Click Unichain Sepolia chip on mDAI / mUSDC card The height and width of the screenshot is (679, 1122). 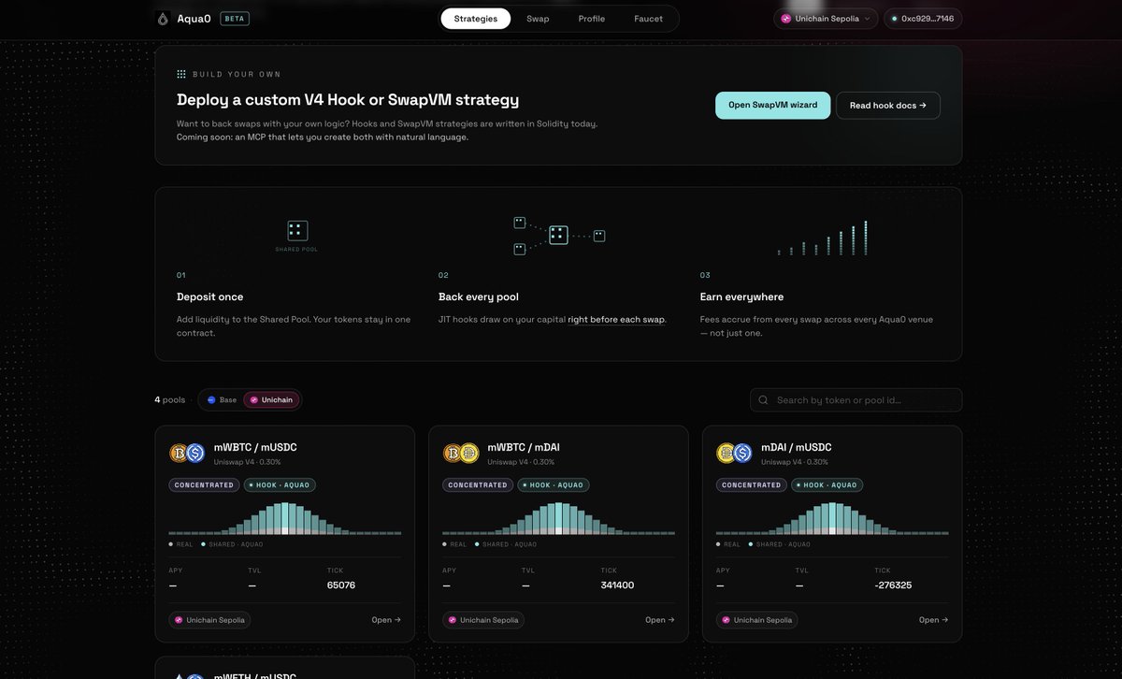(x=756, y=620)
